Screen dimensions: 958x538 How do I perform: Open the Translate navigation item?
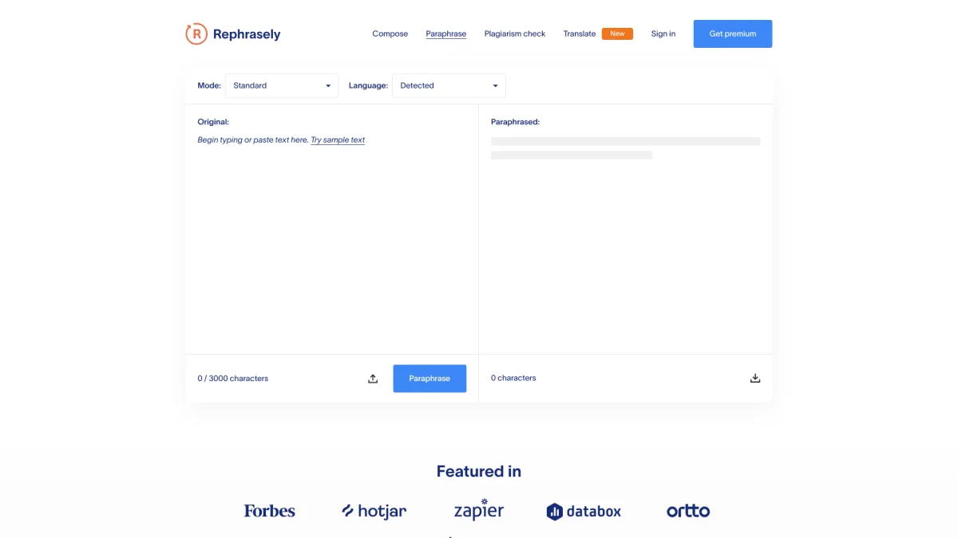[x=579, y=33]
